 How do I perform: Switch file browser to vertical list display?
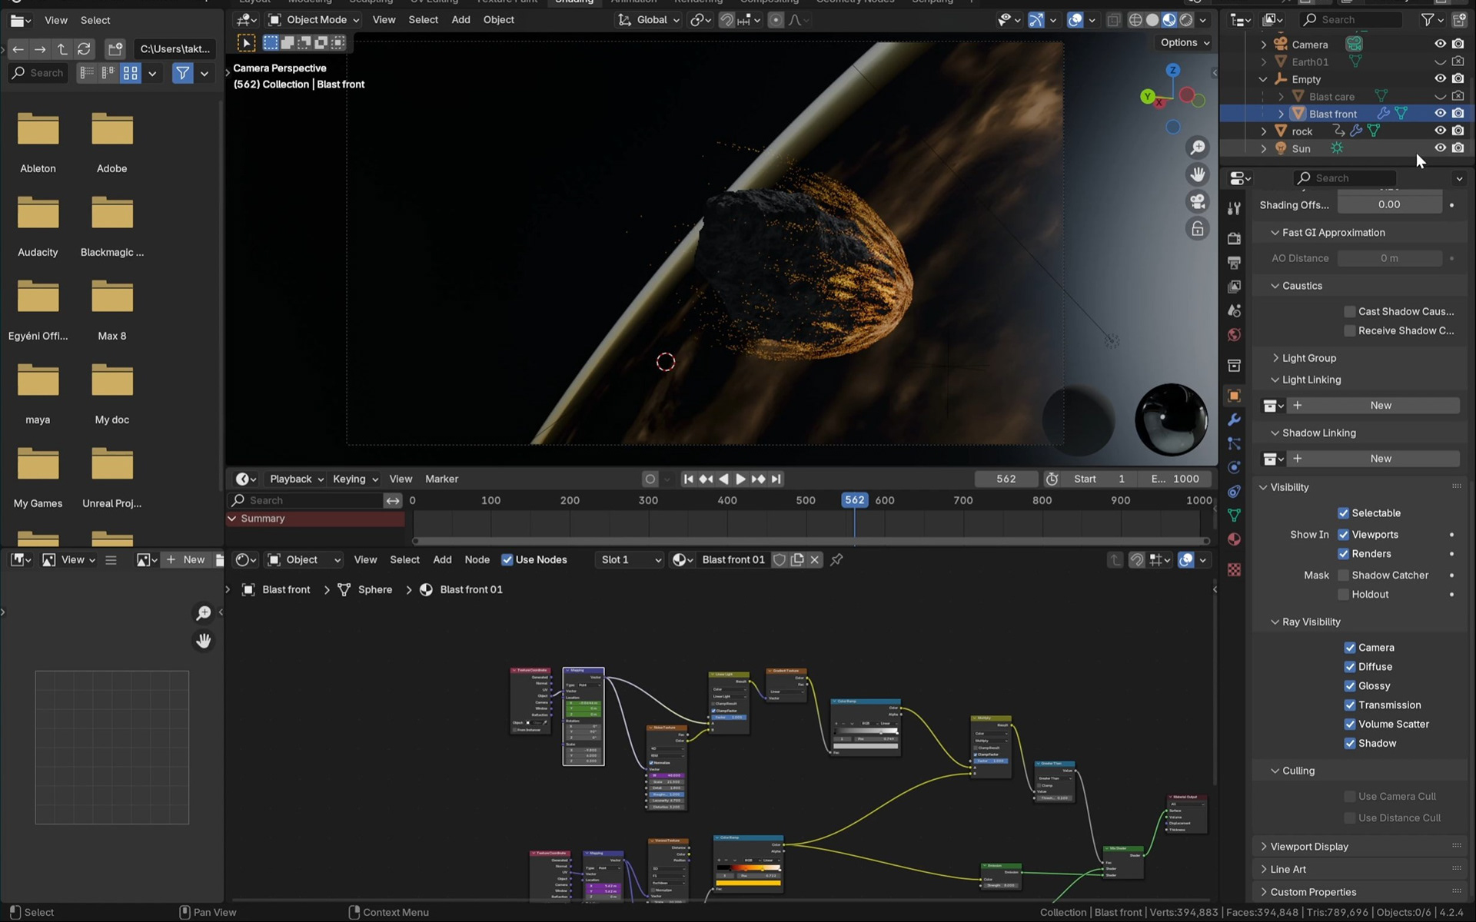point(87,73)
